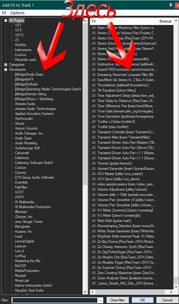
Task: Select JS: Volume Adjustment effect
Action: [x=119, y=189]
